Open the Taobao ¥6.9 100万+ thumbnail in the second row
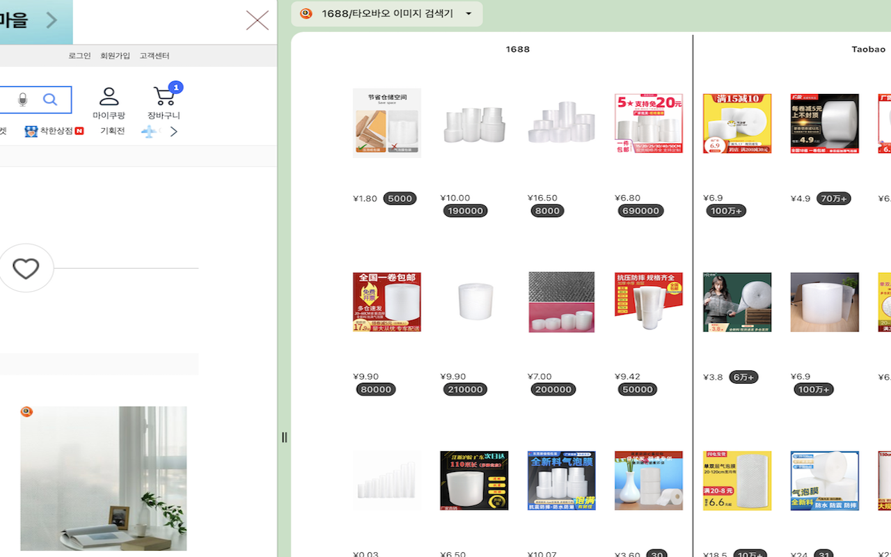The image size is (891, 557). 825,302
